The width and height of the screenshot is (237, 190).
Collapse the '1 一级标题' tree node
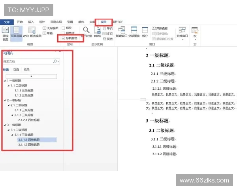[5, 81]
